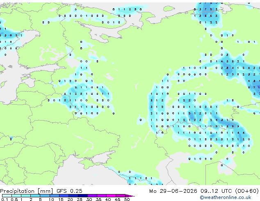Select the 30–35 mm purple swatch
260x201 pixels.
92,196
